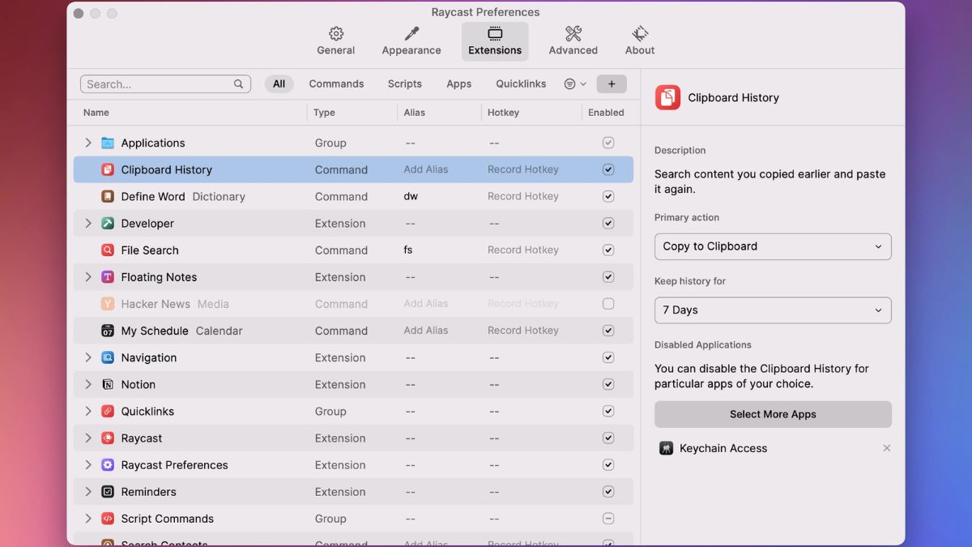
Task: Click Record Hotkey for File Search
Action: click(x=523, y=250)
